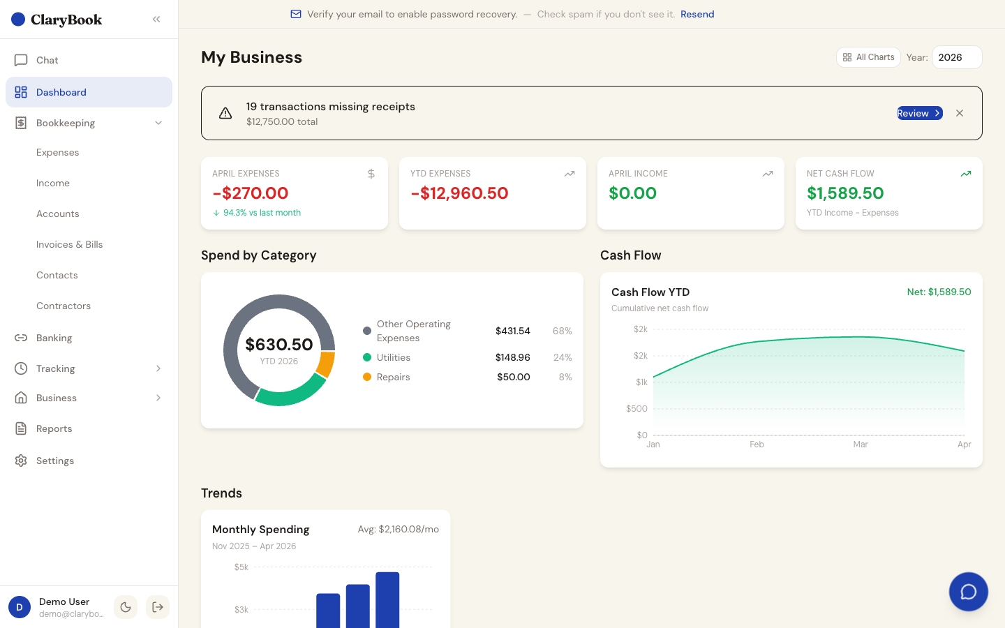Click the Review button on the receipts alert
Viewport: 1005px width, 628px height.
[x=918, y=112]
